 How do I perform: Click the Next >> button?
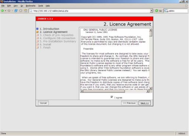144,103
